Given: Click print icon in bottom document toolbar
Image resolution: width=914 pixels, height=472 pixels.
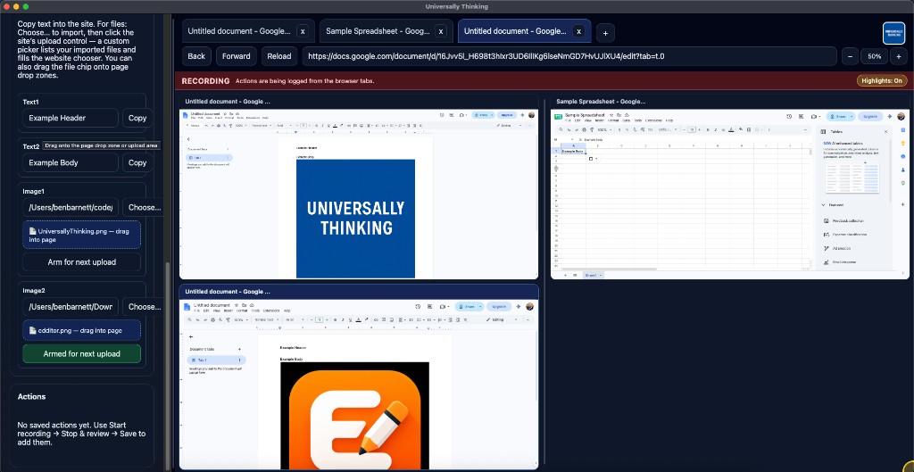Looking at the screenshot, I should tap(212, 320).
